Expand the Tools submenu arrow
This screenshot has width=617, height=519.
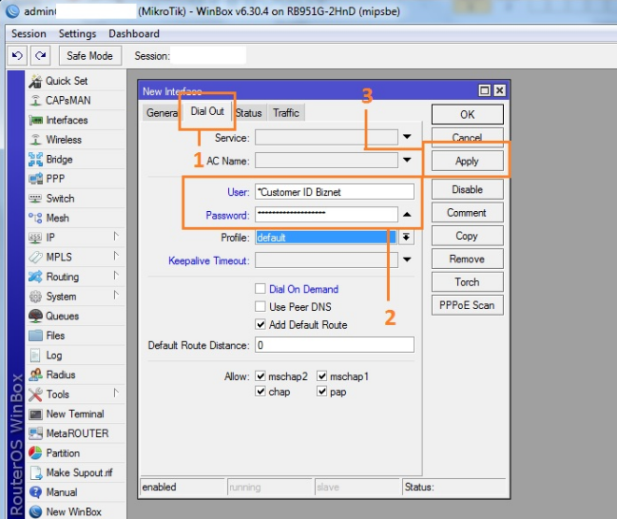(x=116, y=394)
